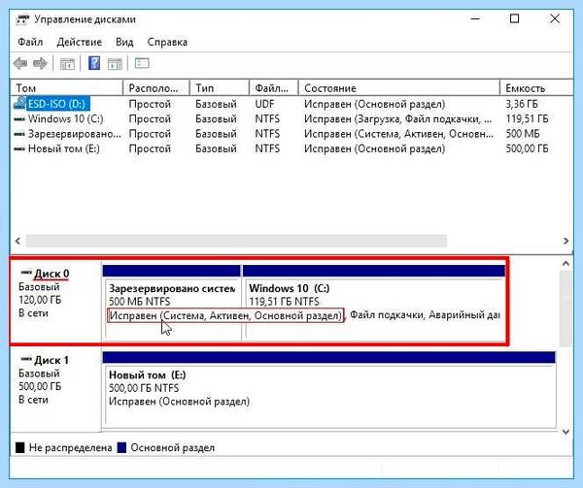The width and height of the screenshot is (583, 488).
Task: Sort by the Том column header
Action: coord(67,88)
